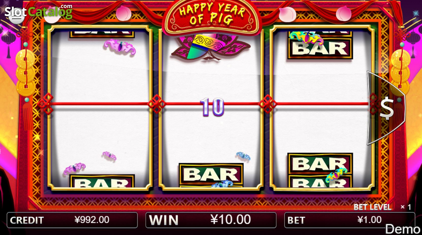Click the top BAR symbol on right reel
The height and width of the screenshot is (235, 422).
(x=320, y=48)
